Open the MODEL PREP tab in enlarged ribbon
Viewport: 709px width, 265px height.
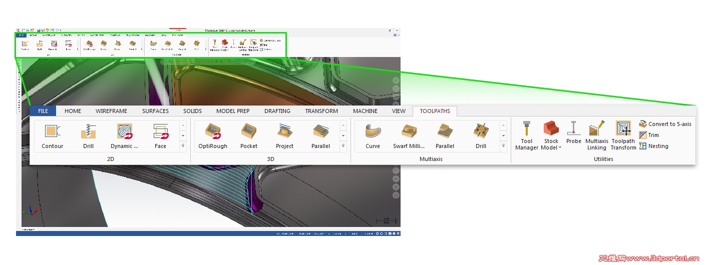[233, 111]
